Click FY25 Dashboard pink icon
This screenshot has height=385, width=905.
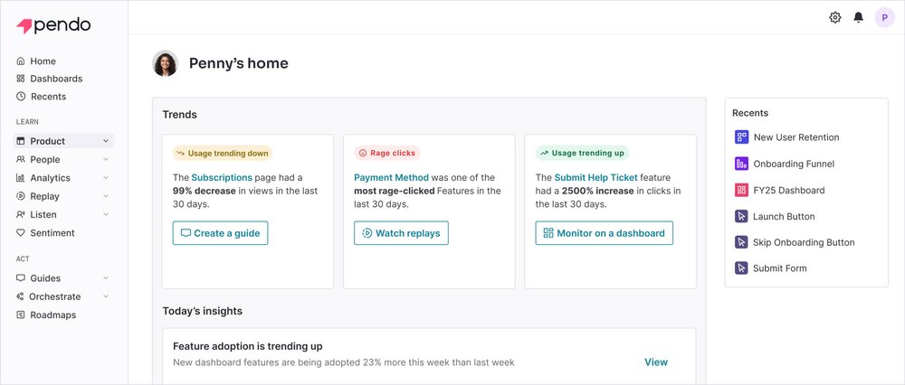coord(741,190)
